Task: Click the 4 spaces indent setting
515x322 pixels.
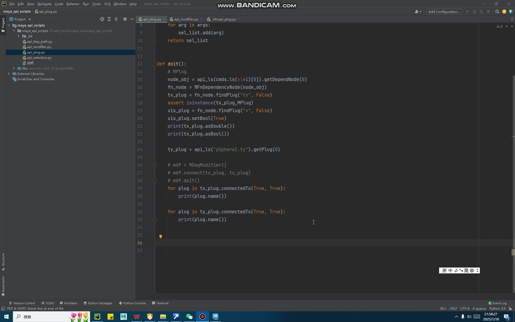Action: click(x=479, y=309)
